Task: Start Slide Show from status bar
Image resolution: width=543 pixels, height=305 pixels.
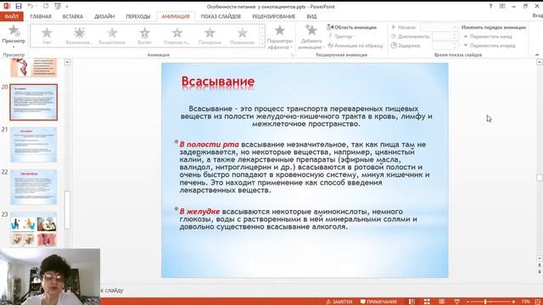Action: tap(456, 302)
